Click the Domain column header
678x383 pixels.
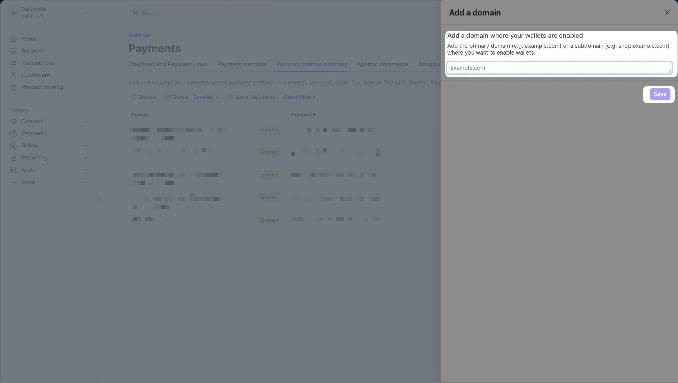click(140, 115)
